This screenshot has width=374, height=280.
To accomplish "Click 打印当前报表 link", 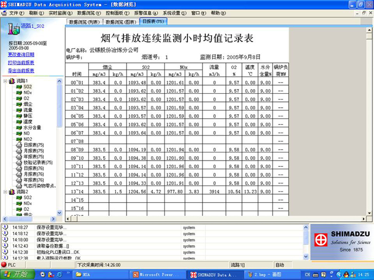I will coord(21,62).
